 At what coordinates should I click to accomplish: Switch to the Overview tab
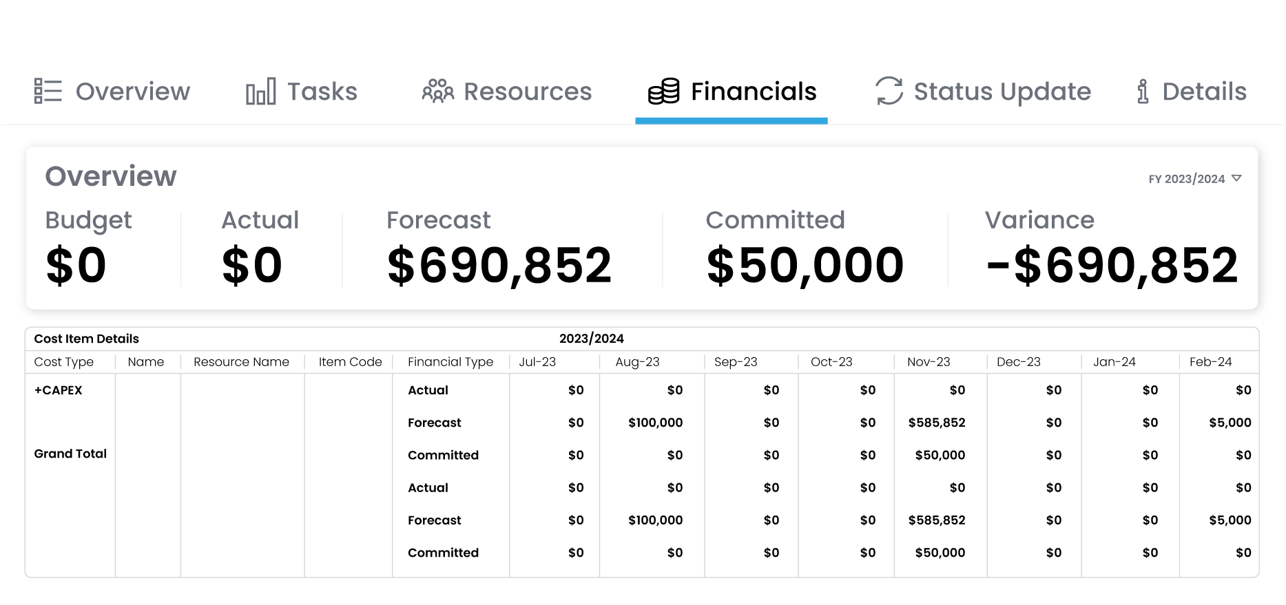point(112,92)
